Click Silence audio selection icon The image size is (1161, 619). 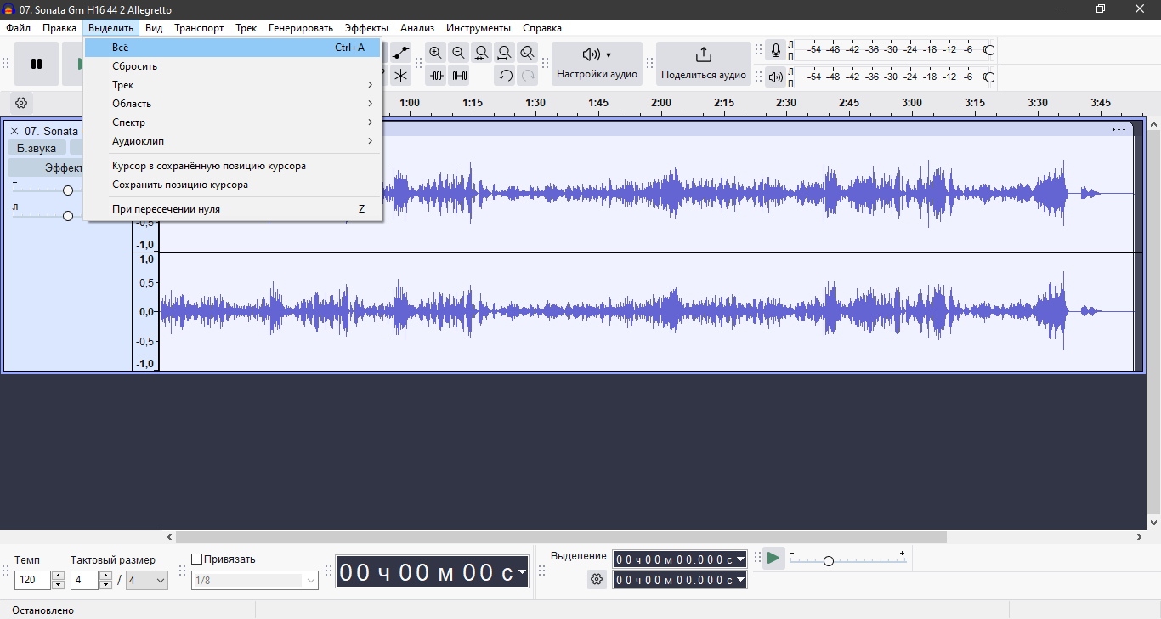pyautogui.click(x=459, y=76)
